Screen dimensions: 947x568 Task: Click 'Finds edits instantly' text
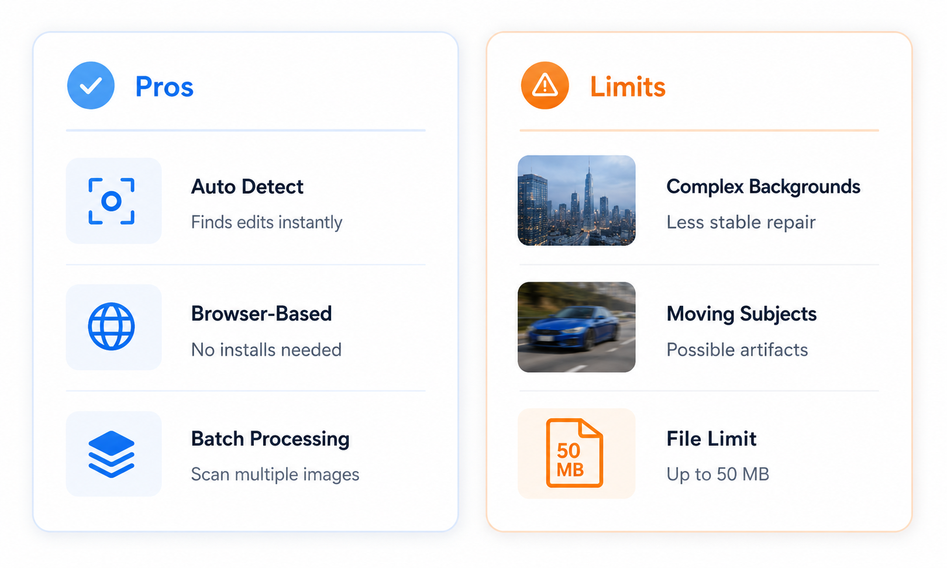coord(267,222)
